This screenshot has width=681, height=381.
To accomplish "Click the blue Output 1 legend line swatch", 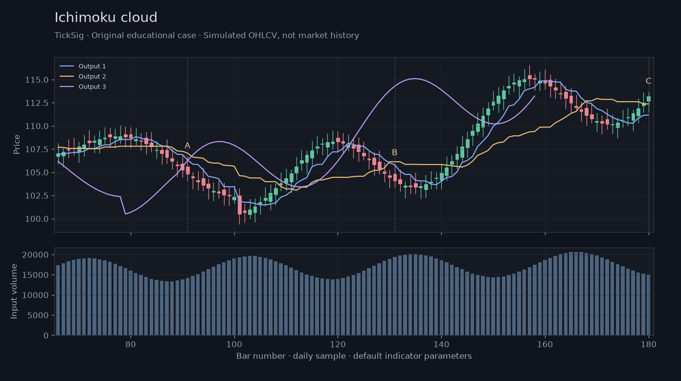I will point(67,66).
